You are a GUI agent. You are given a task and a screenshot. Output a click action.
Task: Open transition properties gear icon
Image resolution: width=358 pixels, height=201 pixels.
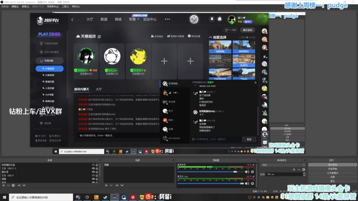tap(304, 170)
